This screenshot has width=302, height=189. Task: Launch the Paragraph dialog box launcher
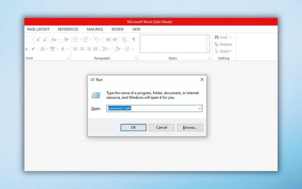[136, 59]
